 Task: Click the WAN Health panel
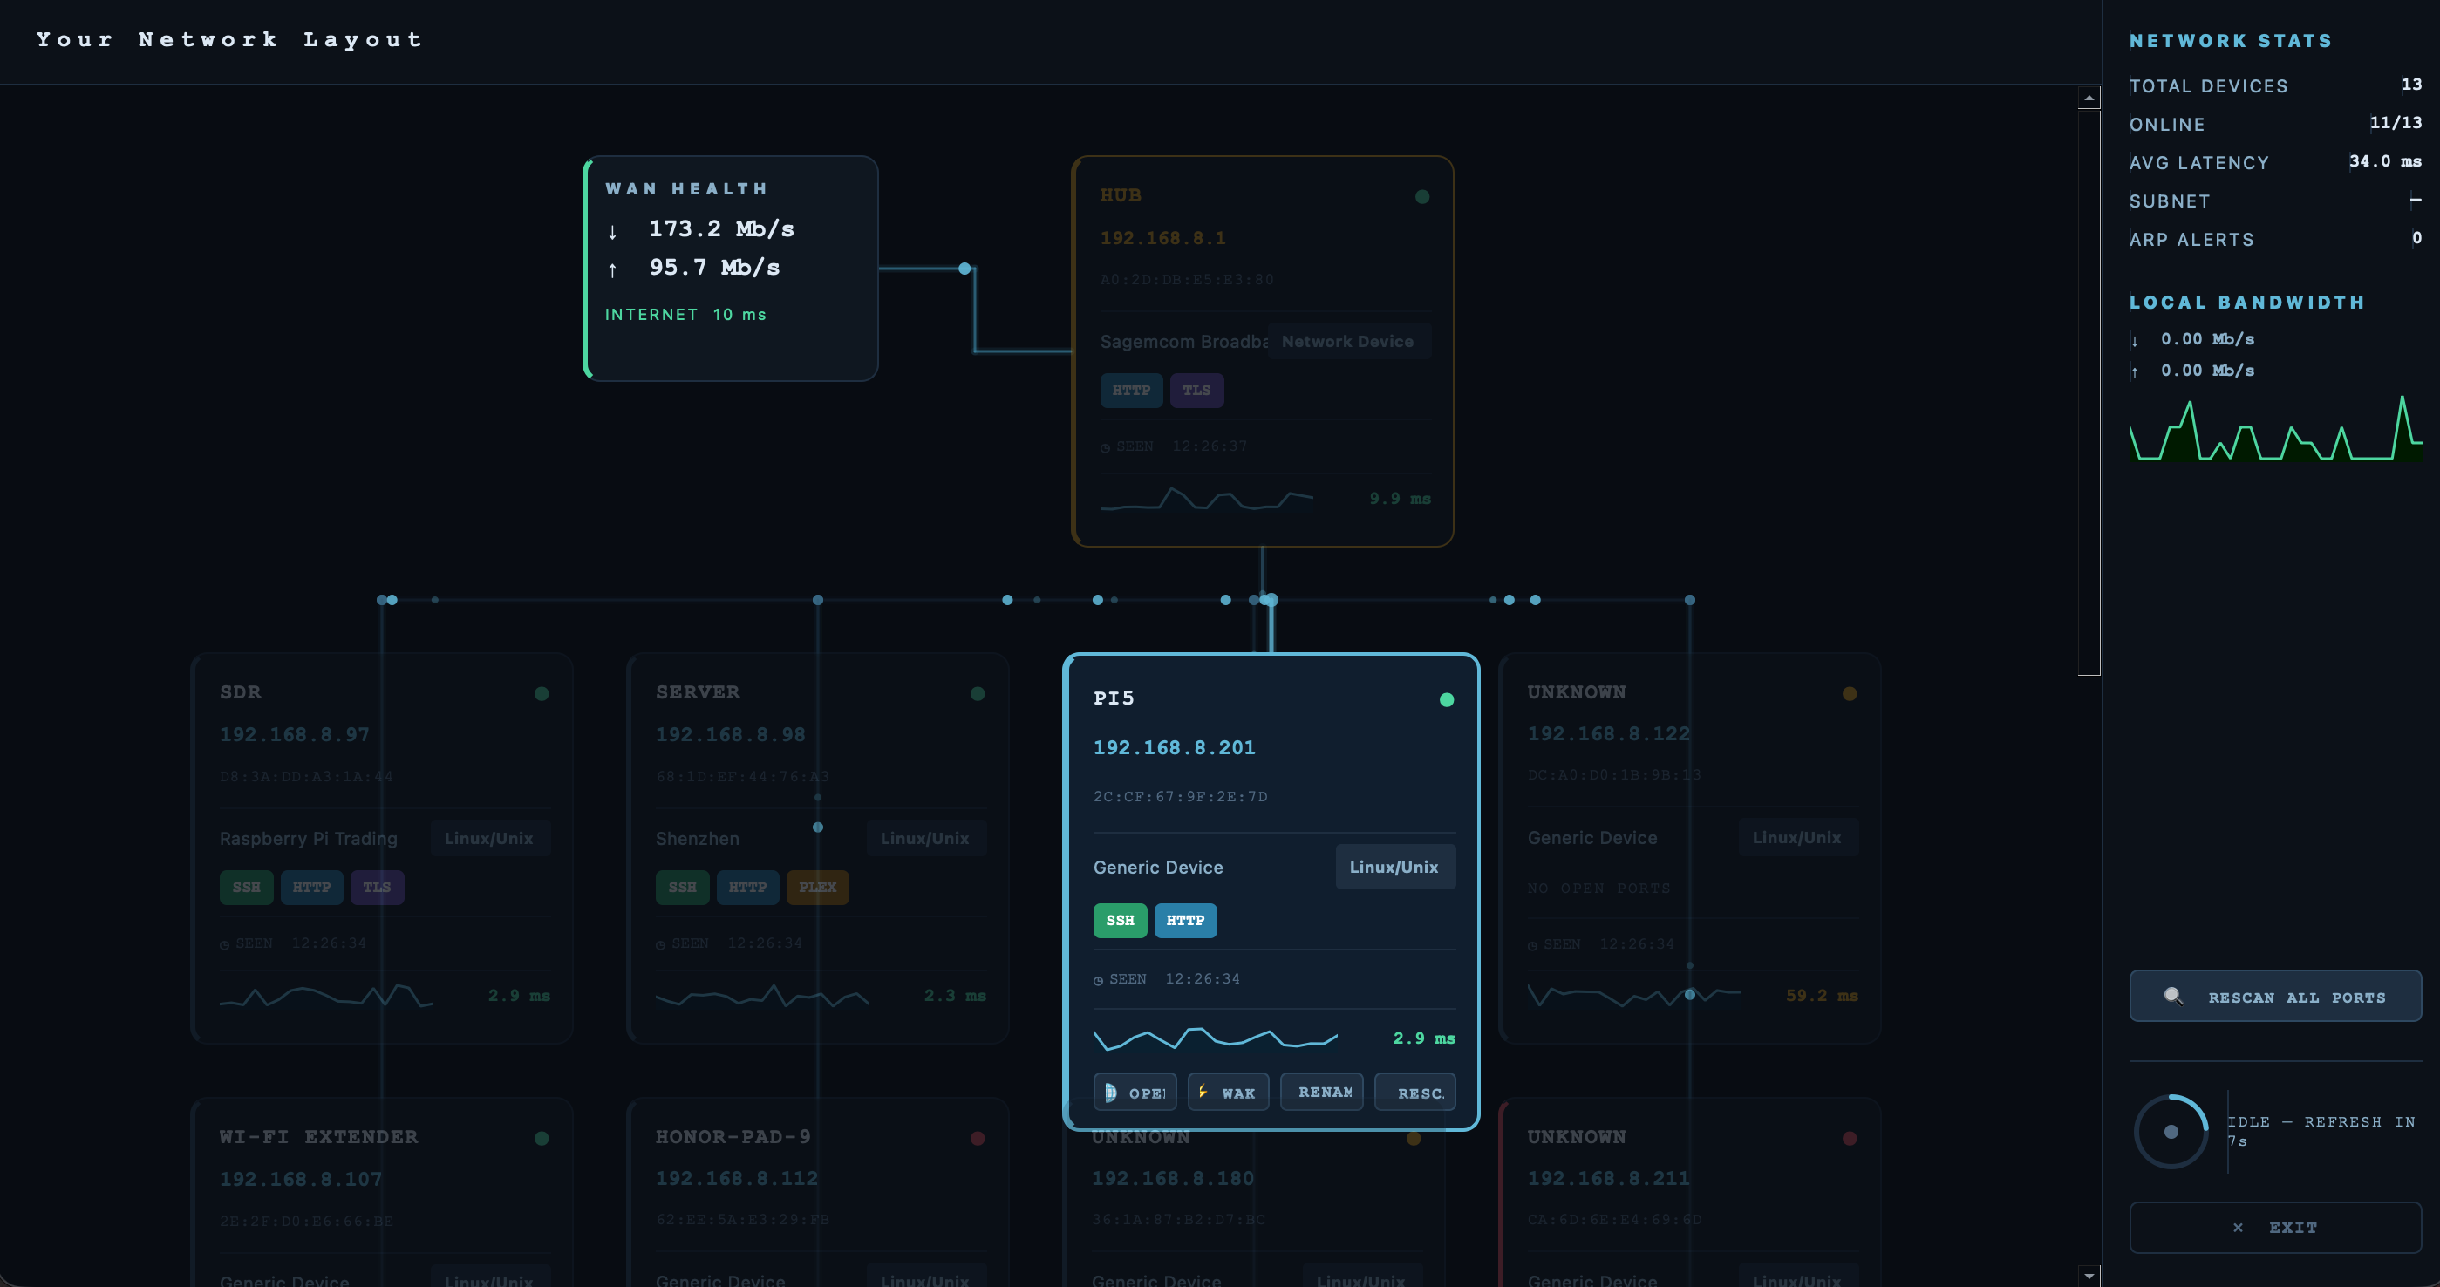pyautogui.click(x=730, y=268)
